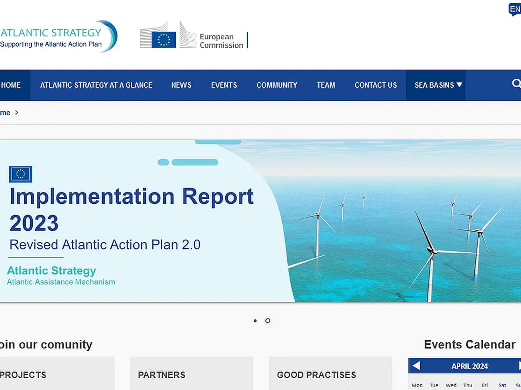Select the first carousel slide dot
This screenshot has width=521, height=390.
[255, 320]
